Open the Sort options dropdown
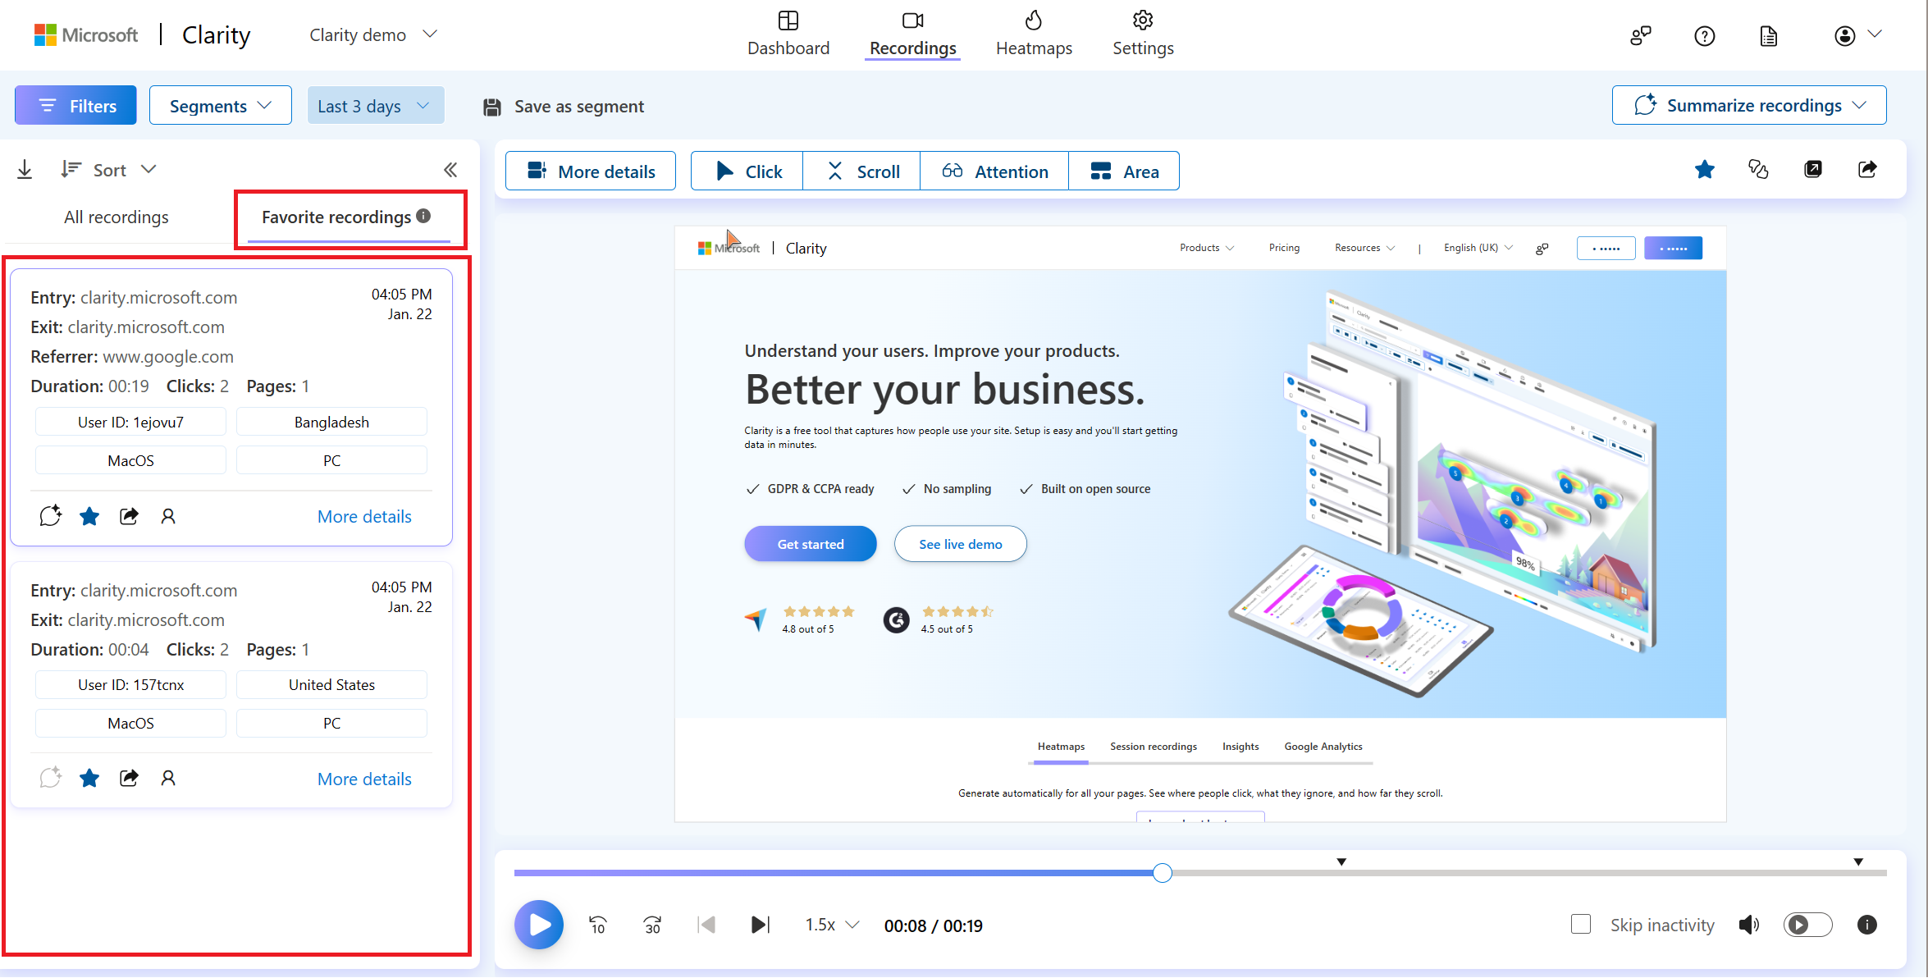This screenshot has width=1928, height=978. pos(108,169)
